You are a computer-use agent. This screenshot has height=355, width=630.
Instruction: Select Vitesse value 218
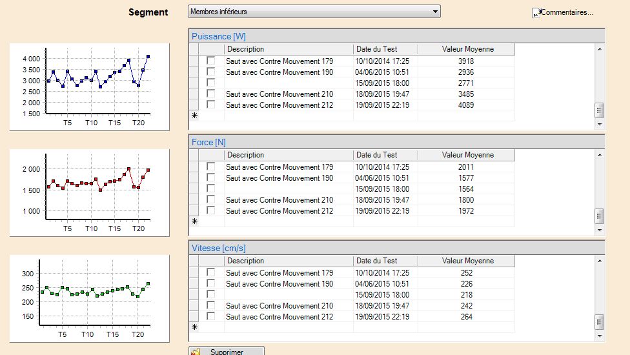click(466, 294)
